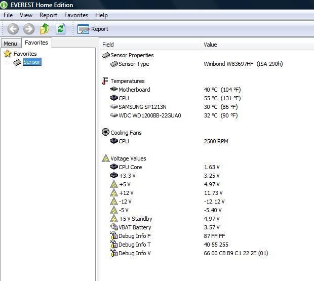The height and width of the screenshot is (281, 314).
Task: Click the Back navigation arrow
Action: (13, 29)
